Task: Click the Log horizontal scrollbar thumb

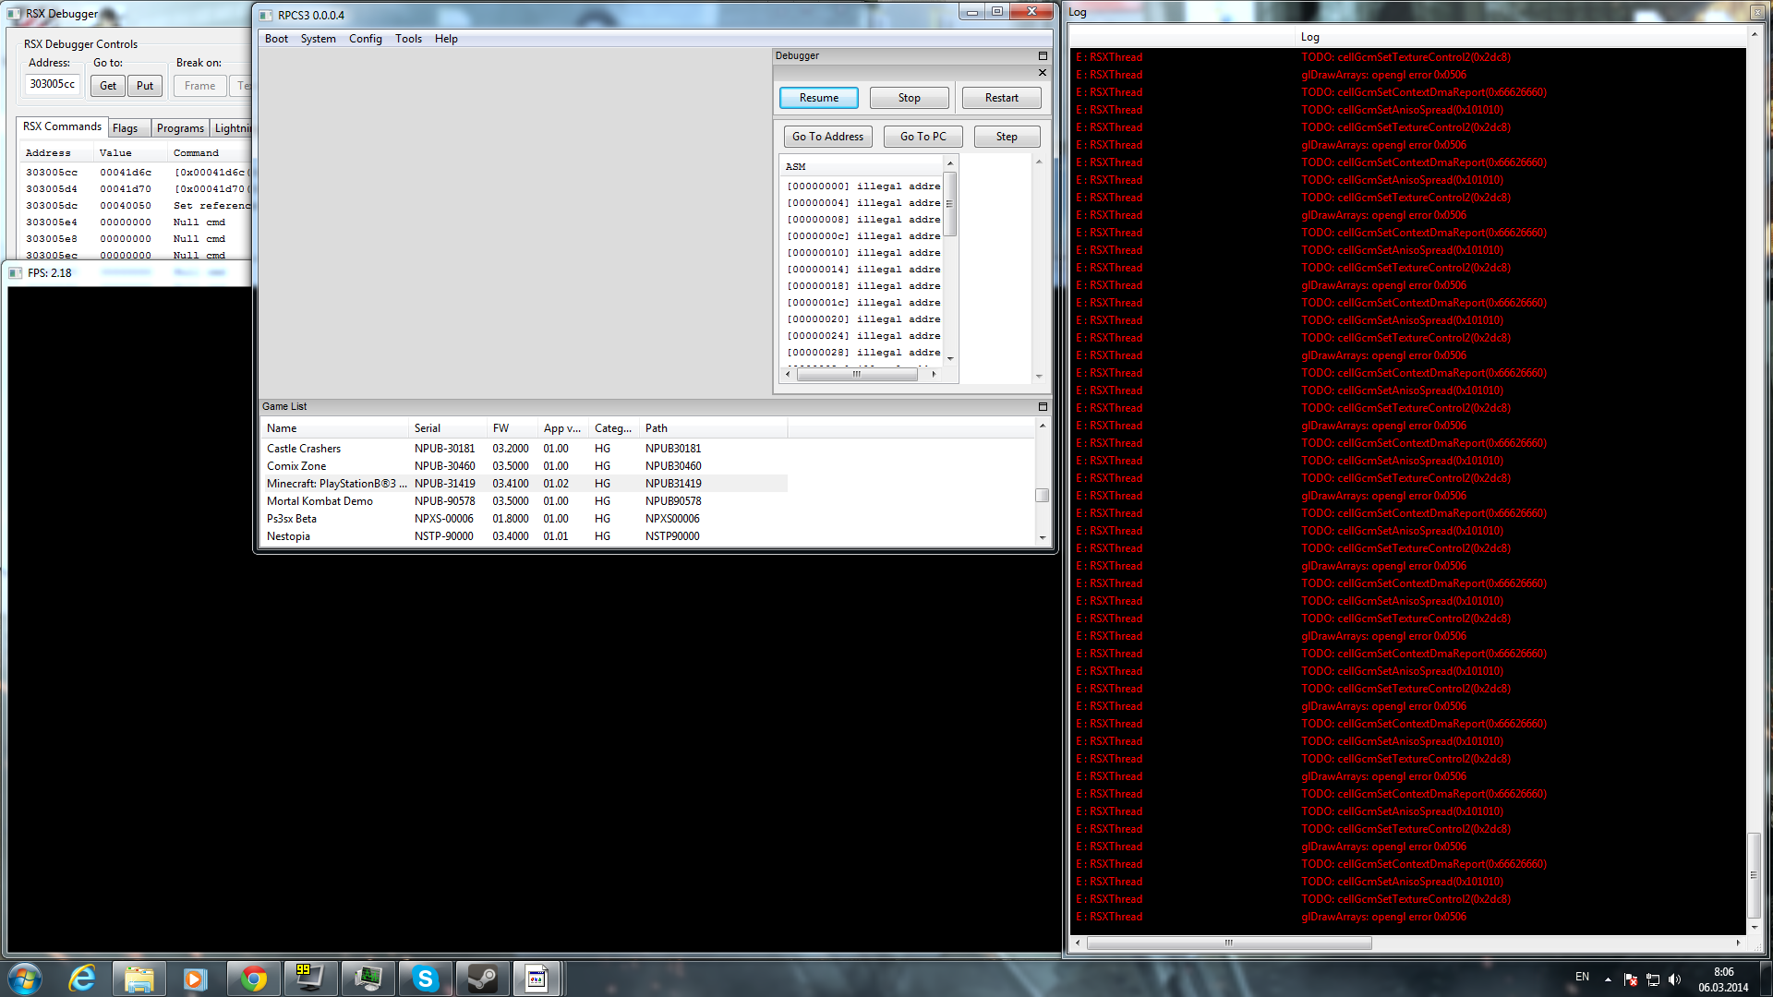Action: pyautogui.click(x=1228, y=943)
